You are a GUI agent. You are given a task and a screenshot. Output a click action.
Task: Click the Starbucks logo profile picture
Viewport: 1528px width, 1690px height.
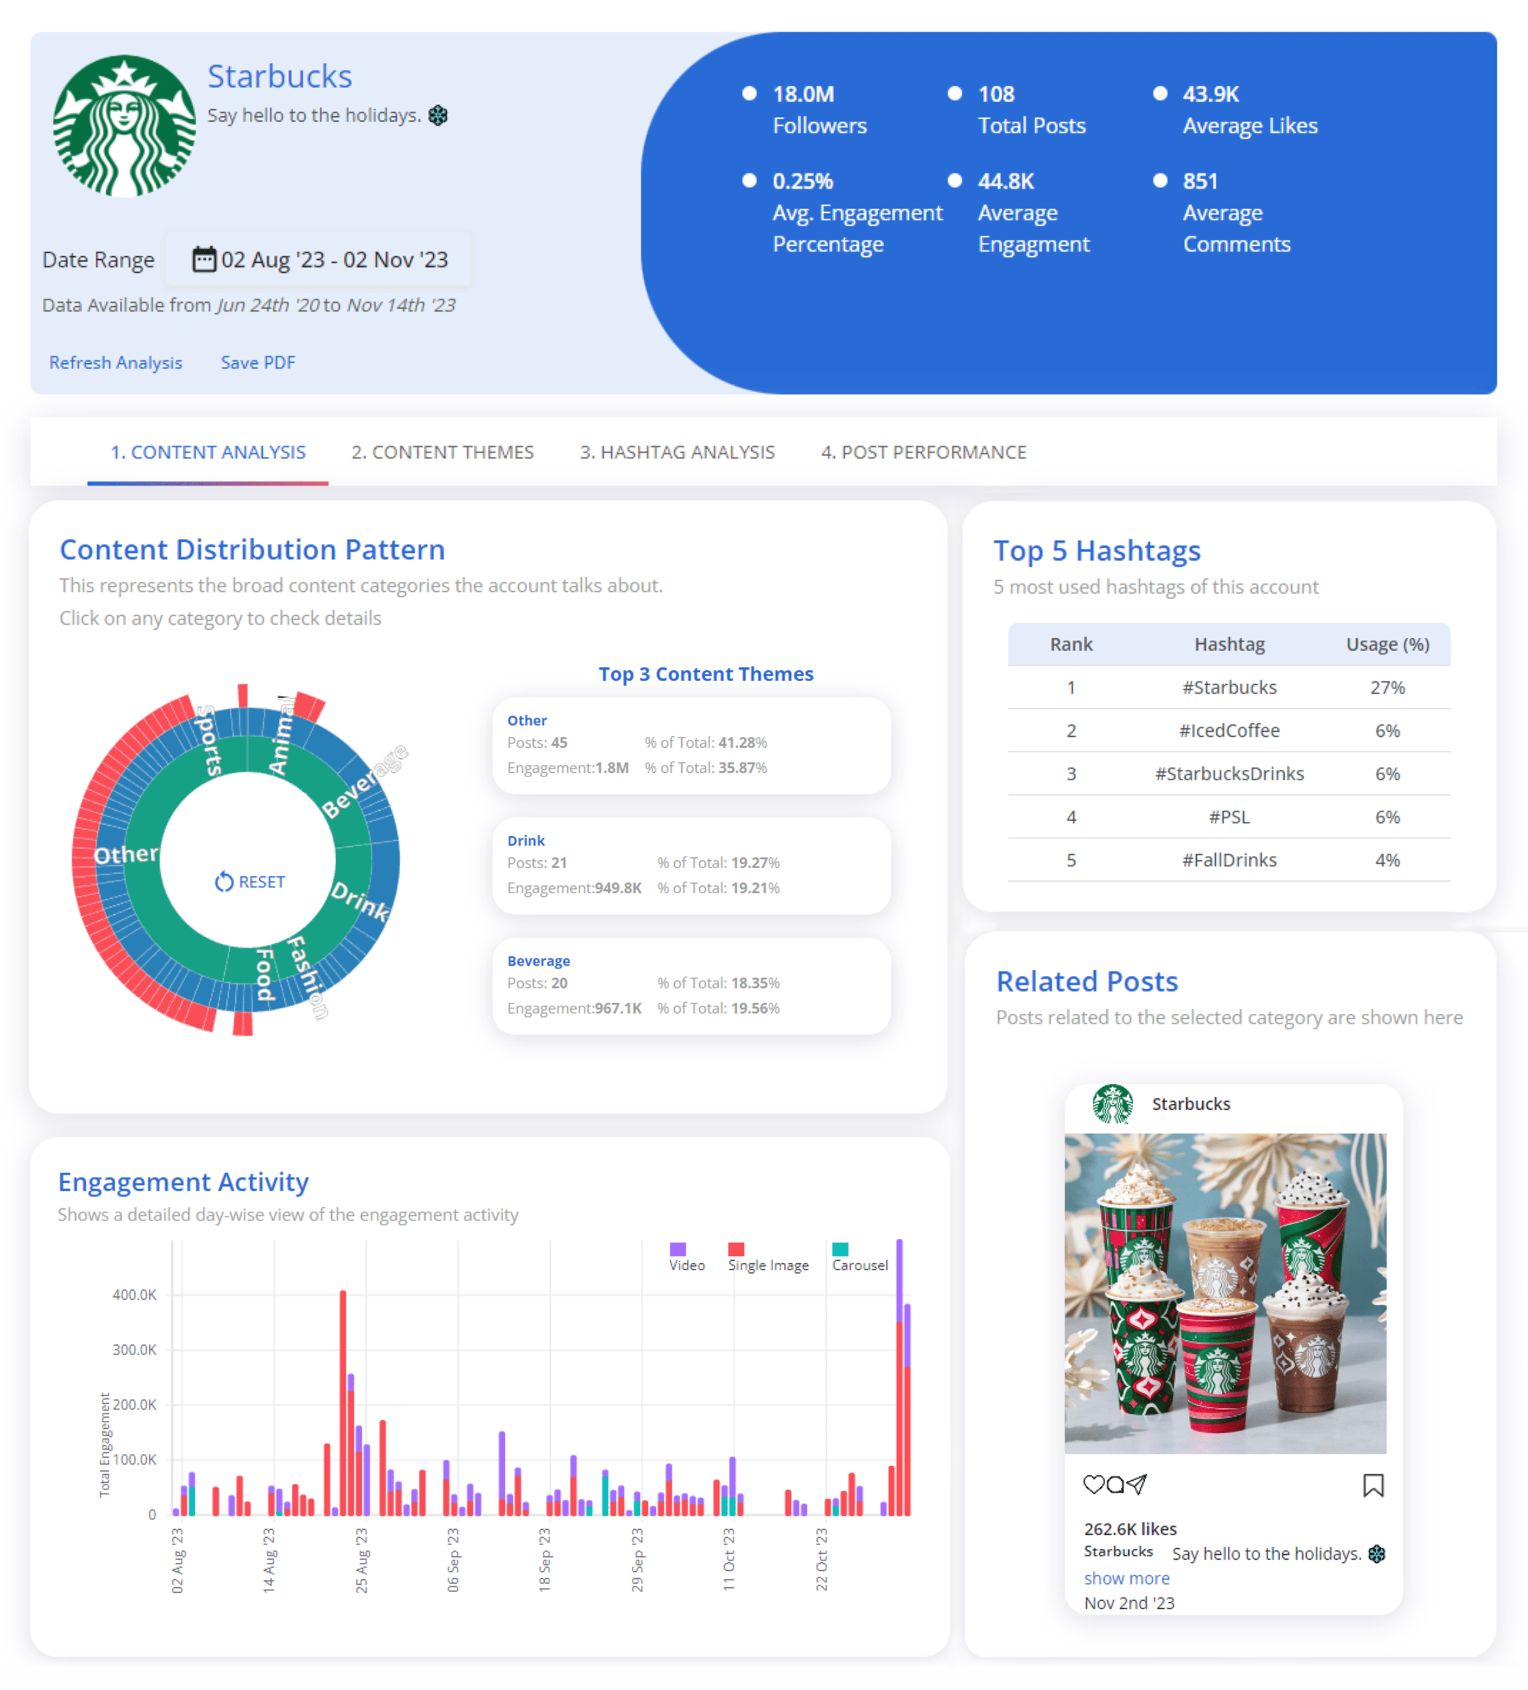(x=124, y=127)
